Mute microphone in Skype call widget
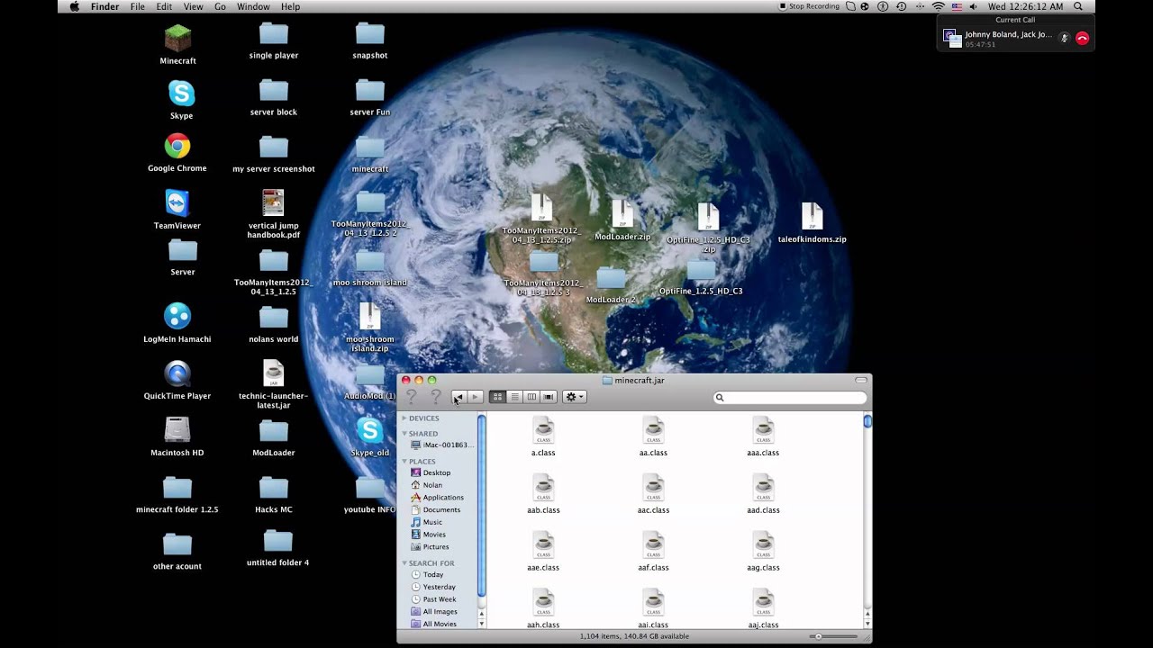 pyautogui.click(x=1064, y=38)
